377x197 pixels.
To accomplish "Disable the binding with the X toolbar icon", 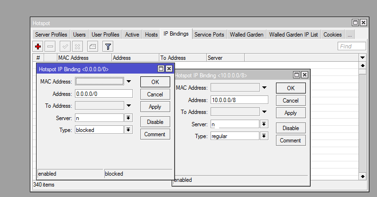I will 77,47.
